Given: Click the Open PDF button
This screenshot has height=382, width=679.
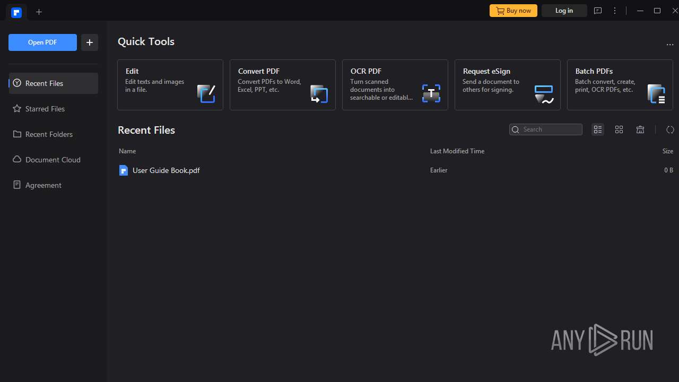Looking at the screenshot, I should coord(42,42).
